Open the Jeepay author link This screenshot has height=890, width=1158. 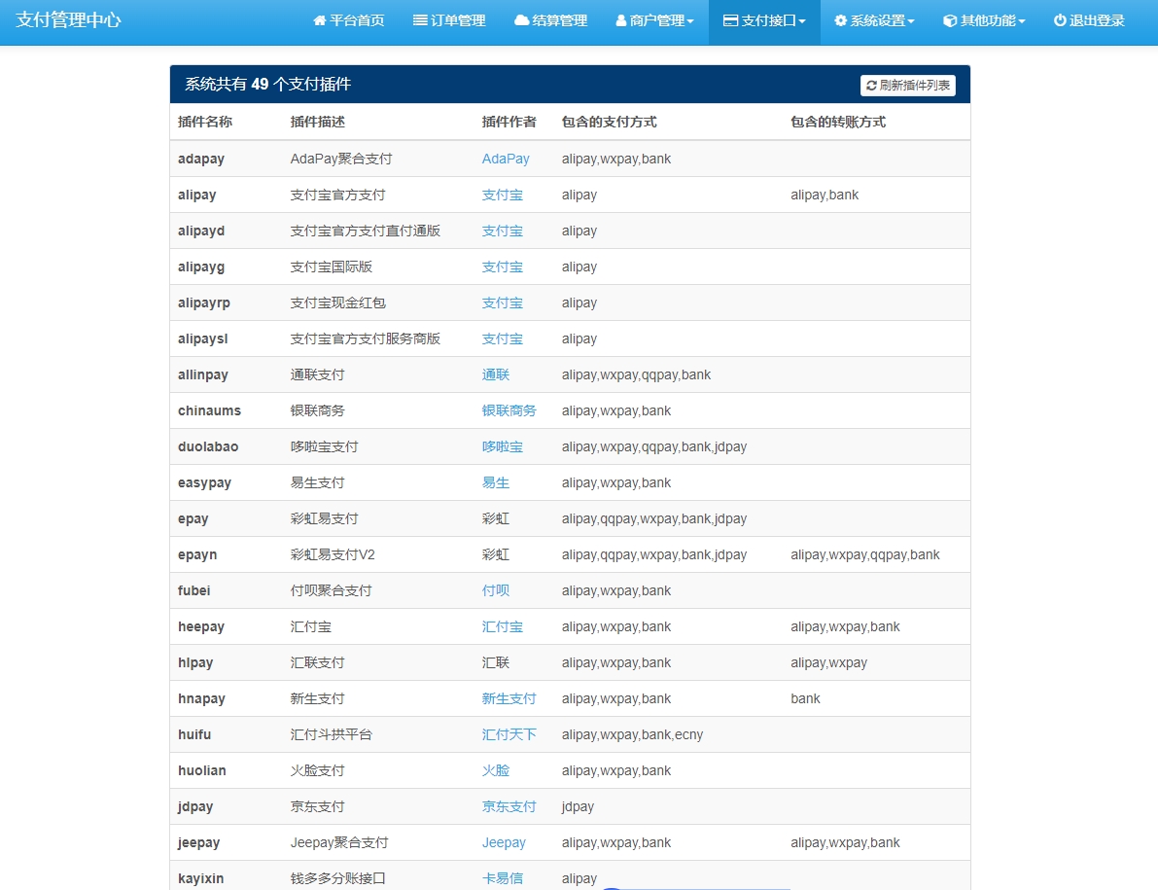tap(504, 842)
